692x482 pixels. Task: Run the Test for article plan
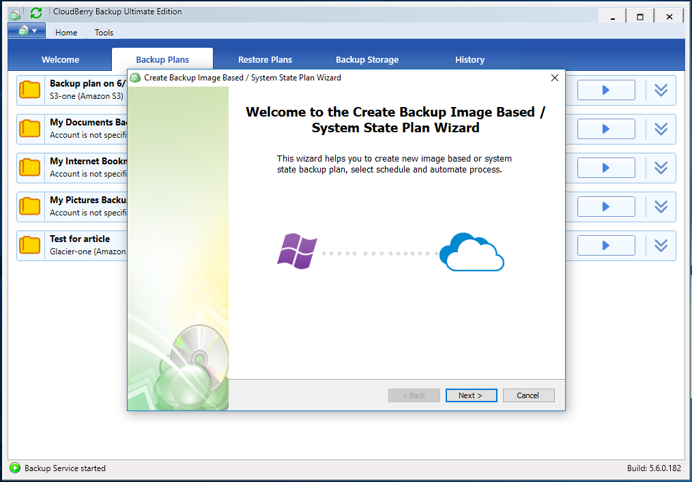[x=607, y=245]
